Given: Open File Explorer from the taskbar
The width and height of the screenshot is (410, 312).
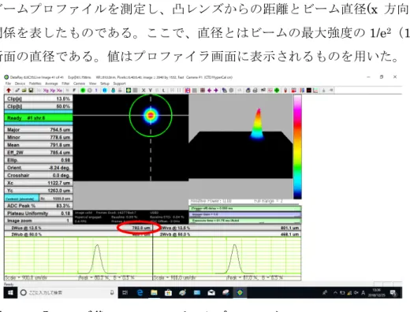Looking at the screenshot, I should coord(154,292).
